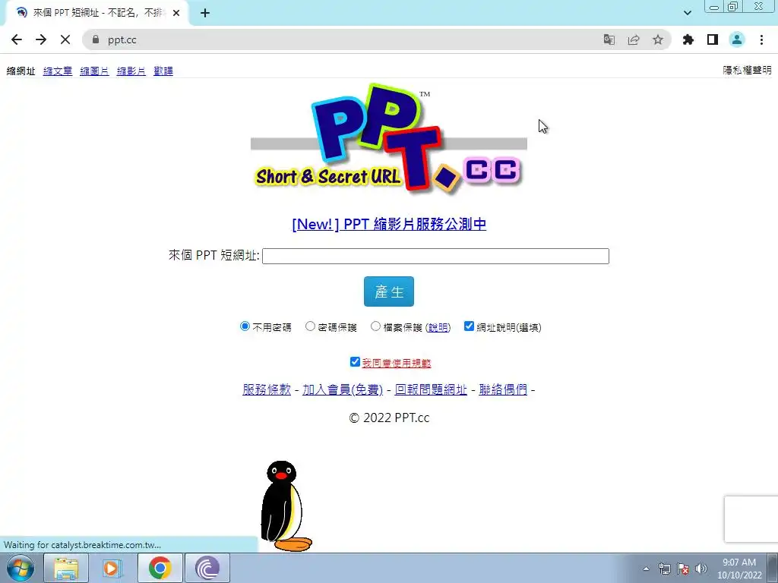Click the 9:07 AM taskbar clock
This screenshot has width=778, height=583.
click(739, 569)
